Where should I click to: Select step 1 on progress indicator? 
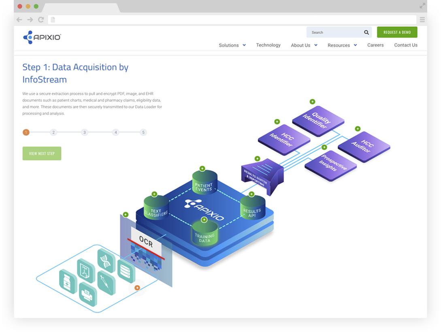tap(26, 132)
